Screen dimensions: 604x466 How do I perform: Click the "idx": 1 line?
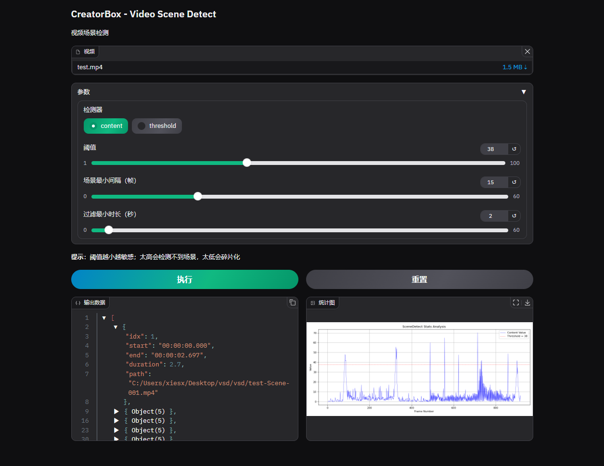142,337
